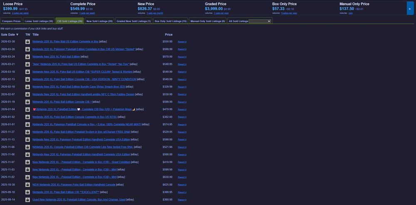Click 'Report it' for the $625.00 sale
The image size is (416, 205).
click(182, 185)
